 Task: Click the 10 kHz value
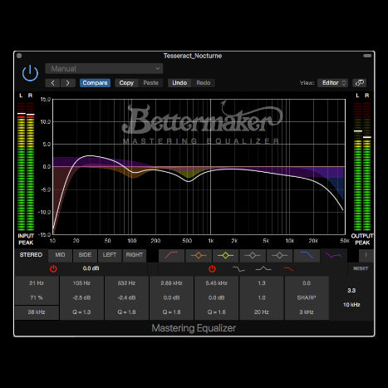(351, 305)
